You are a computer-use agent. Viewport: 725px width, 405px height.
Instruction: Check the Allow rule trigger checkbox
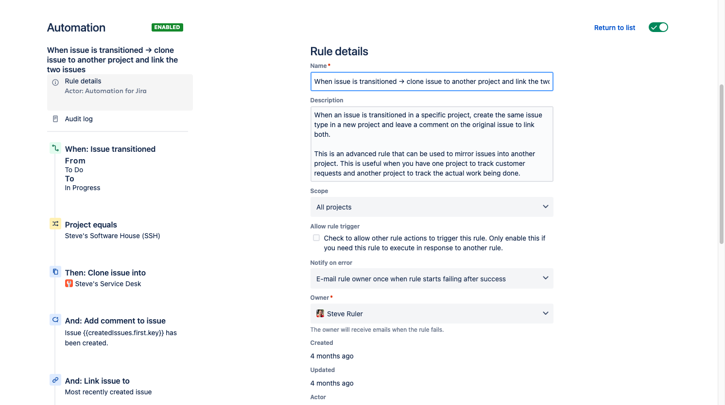coord(316,238)
